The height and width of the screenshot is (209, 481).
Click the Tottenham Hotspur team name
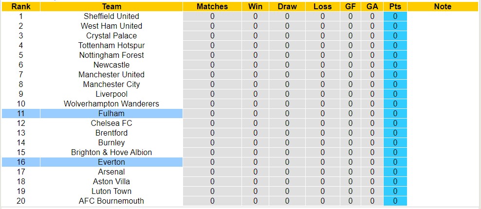tap(111, 45)
